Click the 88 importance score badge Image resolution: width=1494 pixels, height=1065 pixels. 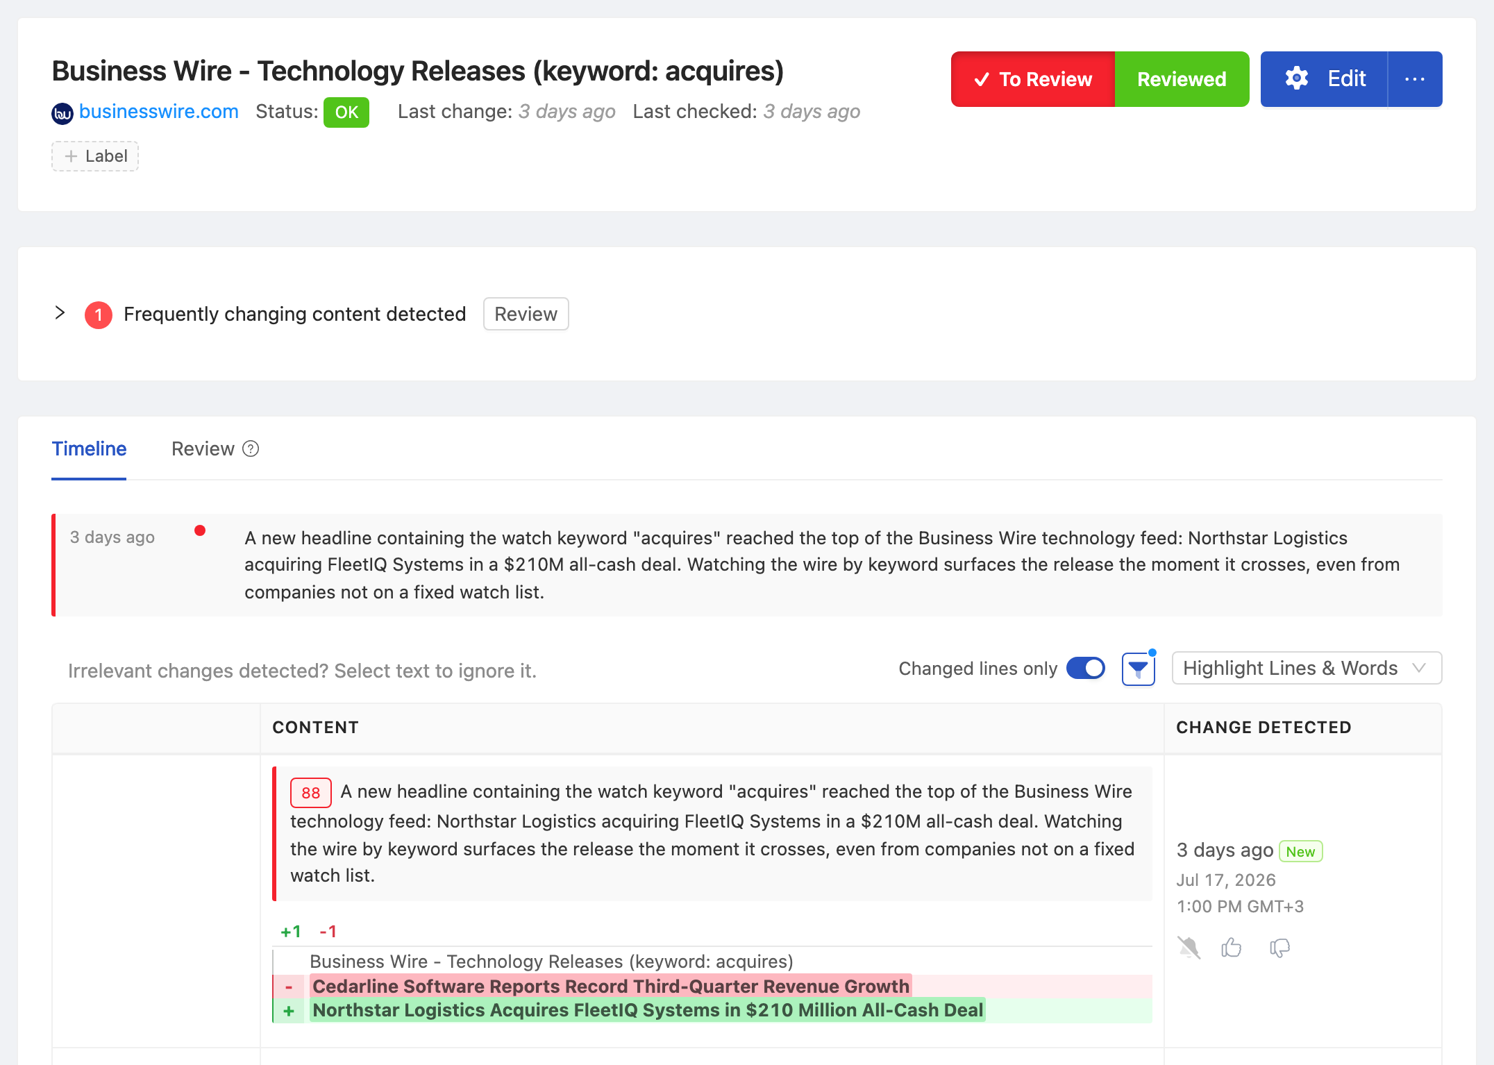[310, 793]
